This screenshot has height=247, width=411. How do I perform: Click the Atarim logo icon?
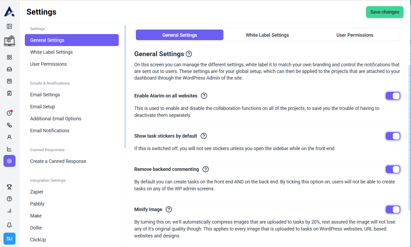9,11
